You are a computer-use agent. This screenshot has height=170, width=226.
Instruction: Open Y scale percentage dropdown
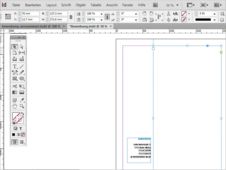coord(102,20)
